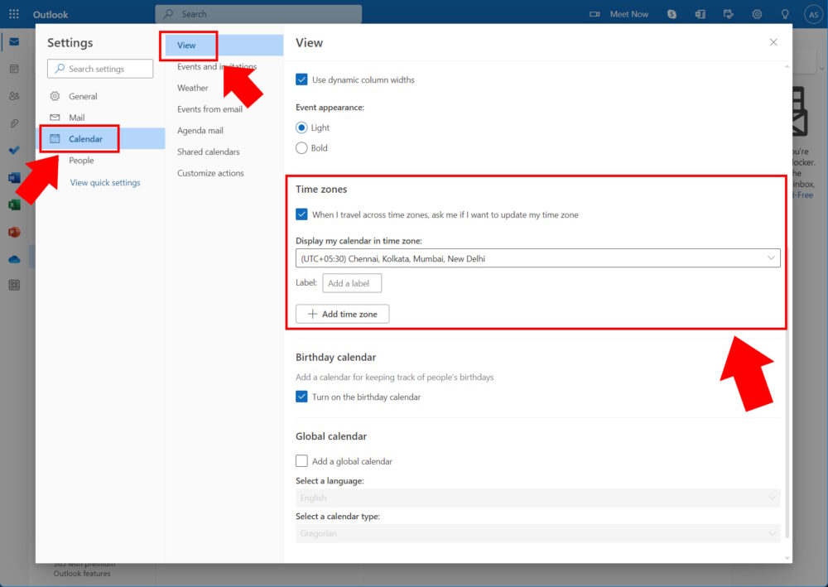The height and width of the screenshot is (587, 828).
Task: Open Word from left app rail
Action: coord(14,178)
